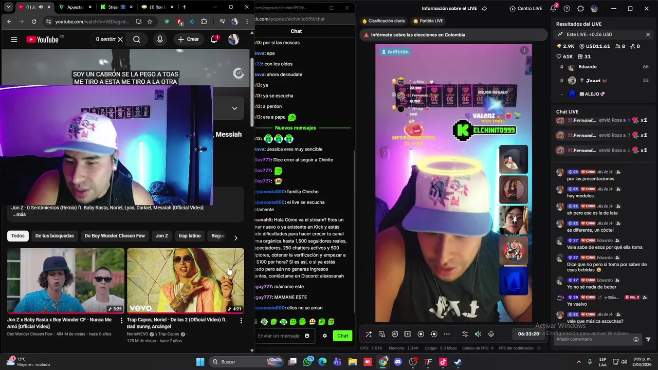Select the De Boy Wonder Chosen Few chip
The width and height of the screenshot is (658, 370).
pyautogui.click(x=115, y=236)
